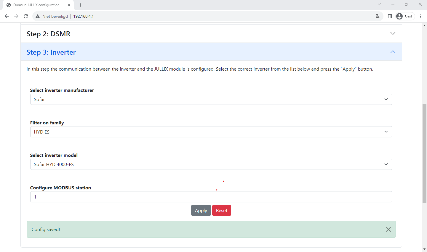Expand the Step 2: DSMR section
Image resolution: width=427 pixels, height=252 pixels.
(x=211, y=34)
